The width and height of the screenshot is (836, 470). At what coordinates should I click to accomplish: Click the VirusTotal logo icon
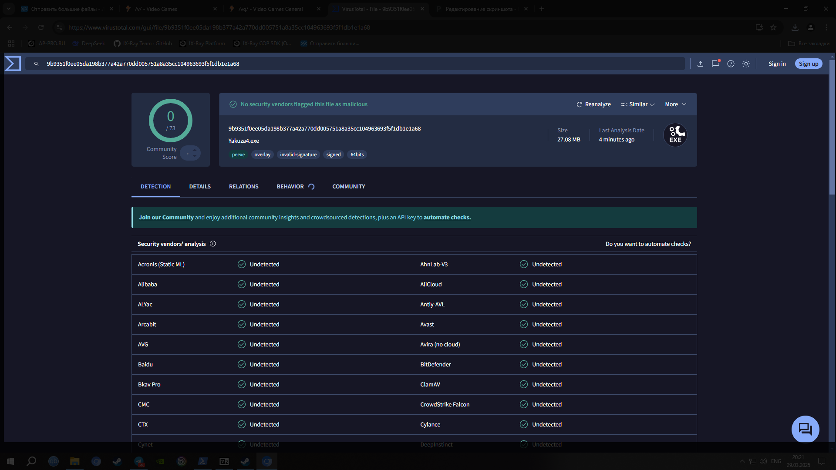[x=13, y=64]
